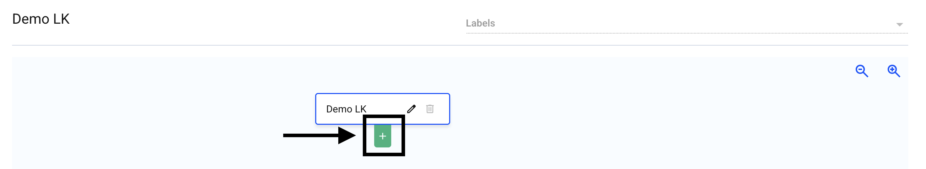Zoom out of the diagram canvas

862,71
